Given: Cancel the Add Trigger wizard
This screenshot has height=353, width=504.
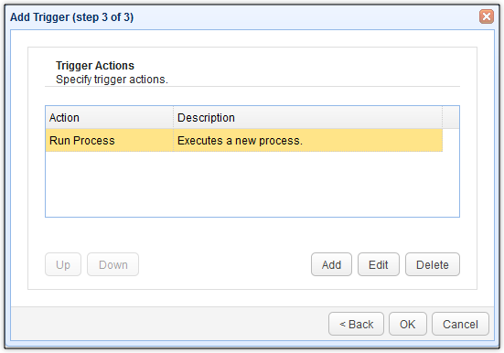Looking at the screenshot, I should click(x=460, y=324).
